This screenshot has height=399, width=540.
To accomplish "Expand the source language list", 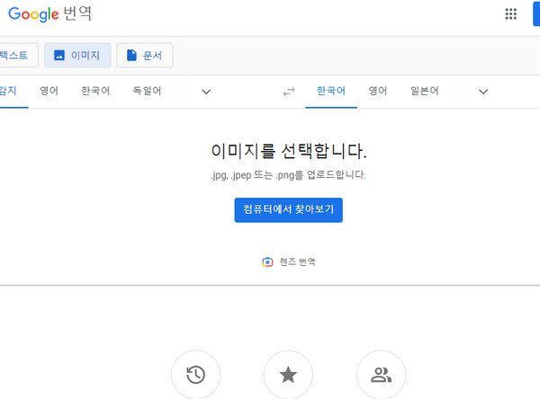I will (206, 92).
